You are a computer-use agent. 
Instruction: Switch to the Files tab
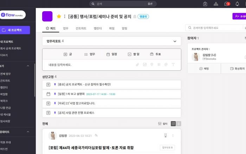point(112,28)
